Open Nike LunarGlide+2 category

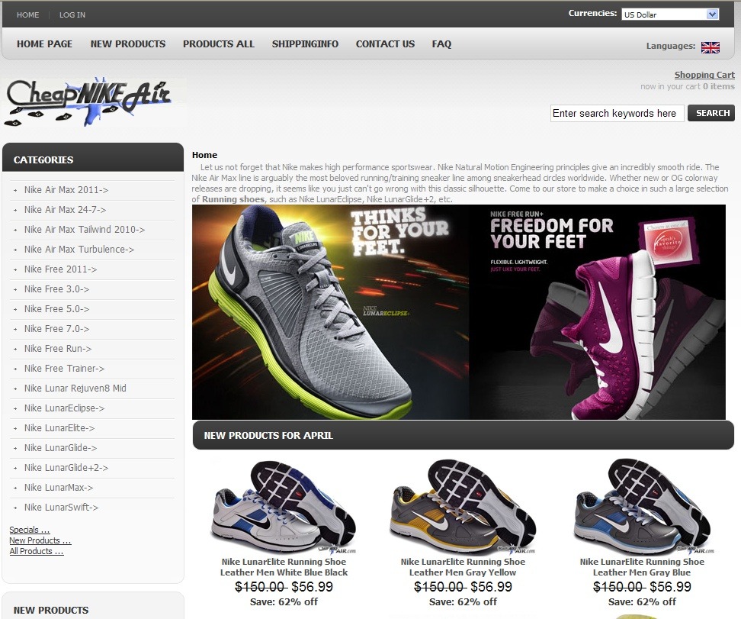click(66, 468)
